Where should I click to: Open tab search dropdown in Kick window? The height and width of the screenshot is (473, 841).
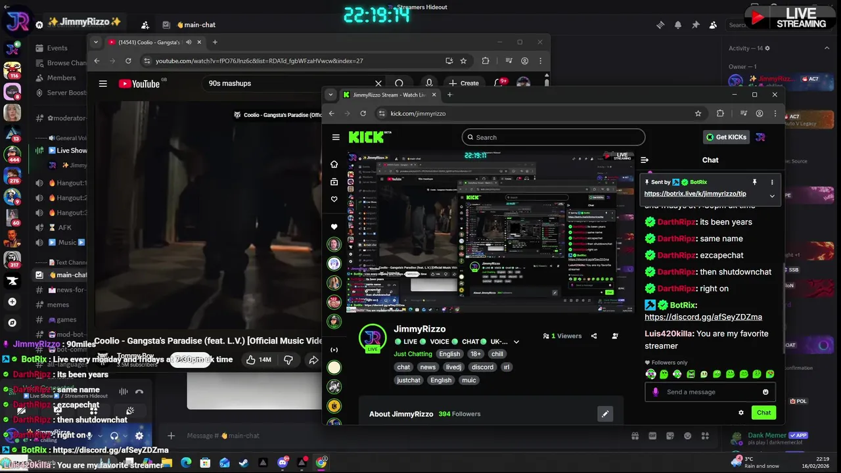click(330, 95)
